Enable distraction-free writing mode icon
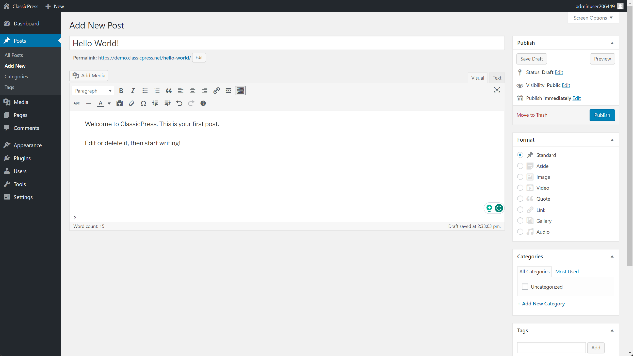Viewport: 633px width, 356px height. [x=497, y=90]
